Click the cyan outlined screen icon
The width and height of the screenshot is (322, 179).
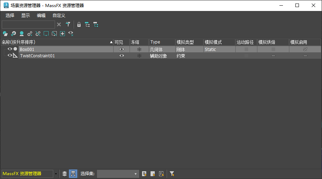coord(46,34)
